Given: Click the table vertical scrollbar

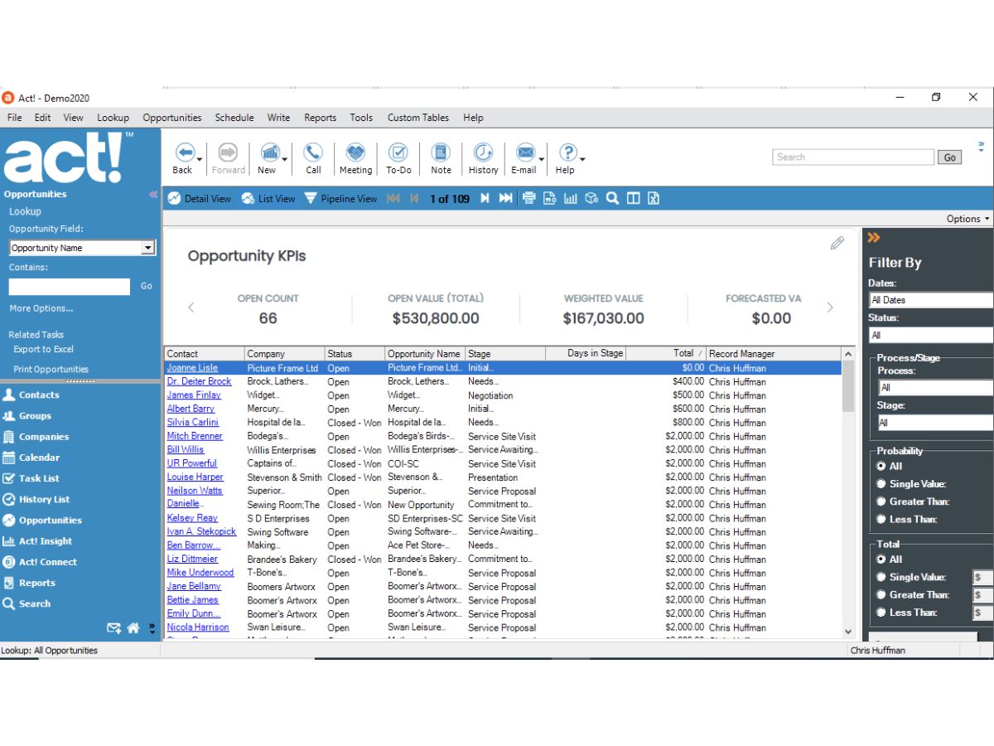Looking at the screenshot, I should coord(848,494).
